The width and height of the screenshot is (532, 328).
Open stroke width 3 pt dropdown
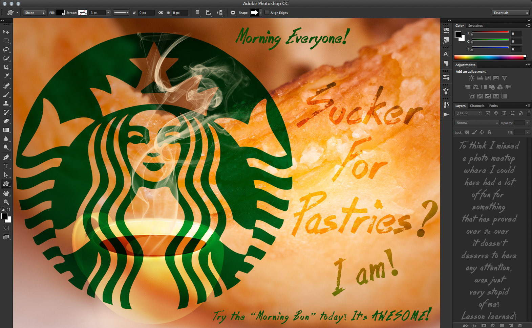coord(108,13)
